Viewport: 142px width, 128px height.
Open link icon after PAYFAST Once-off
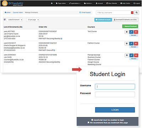[x=54, y=50]
